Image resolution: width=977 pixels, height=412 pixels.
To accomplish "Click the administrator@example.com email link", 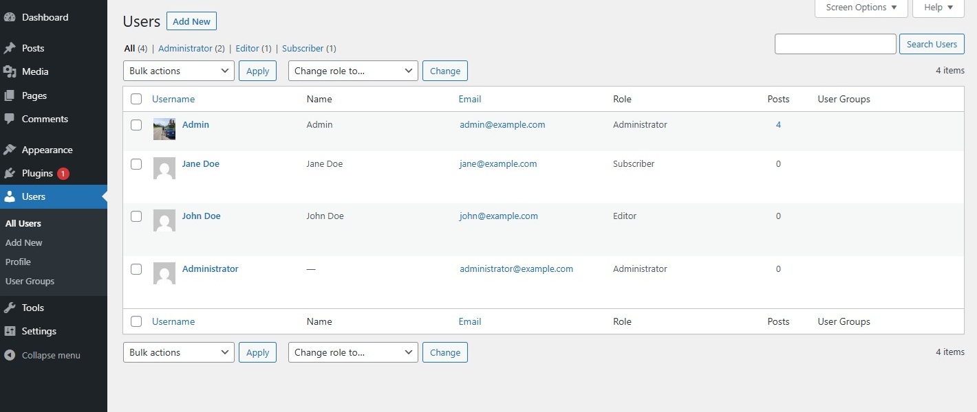I will [x=516, y=268].
